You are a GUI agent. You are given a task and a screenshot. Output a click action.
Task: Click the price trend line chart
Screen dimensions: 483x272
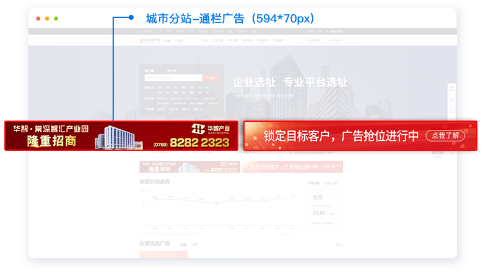[x=220, y=212]
